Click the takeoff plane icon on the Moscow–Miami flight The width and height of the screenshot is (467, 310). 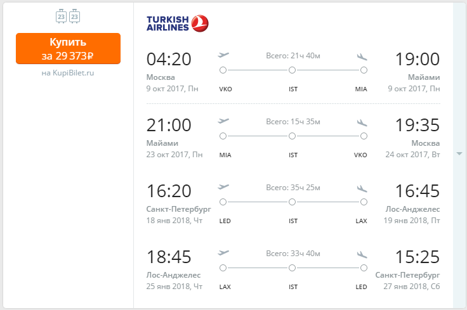pos(223,55)
